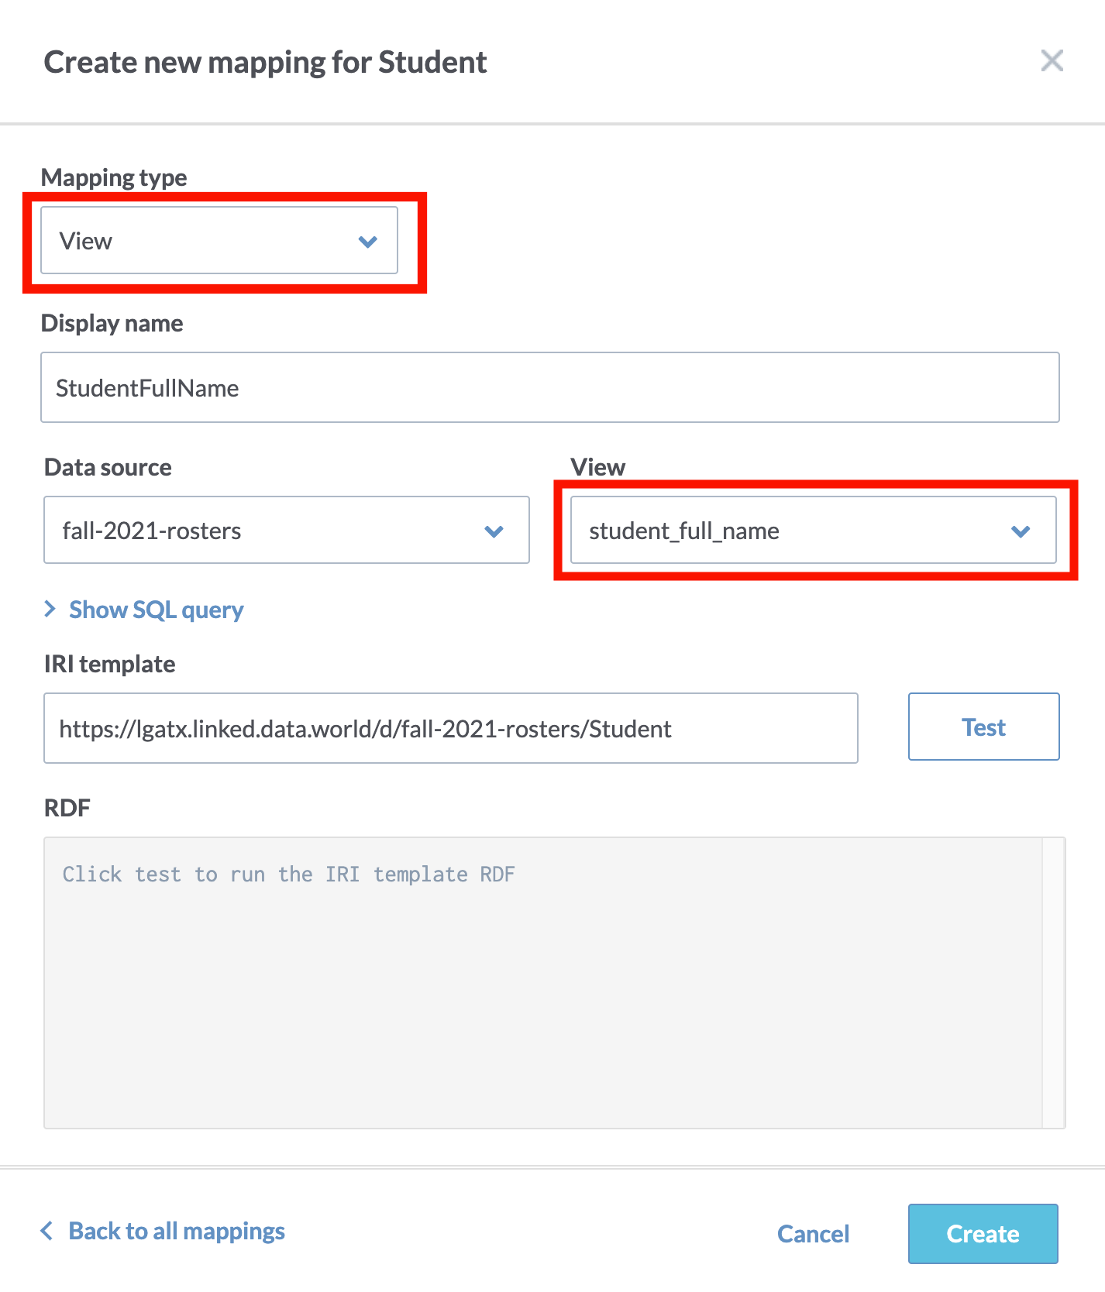This screenshot has width=1105, height=1292.
Task: Open the Data source dropdown
Action: 287,530
